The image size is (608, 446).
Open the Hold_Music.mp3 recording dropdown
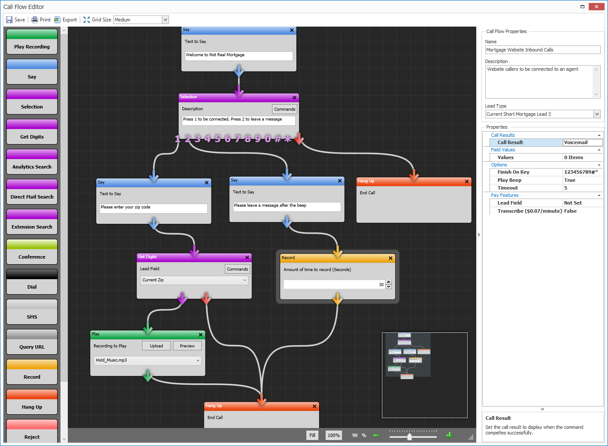click(147, 360)
